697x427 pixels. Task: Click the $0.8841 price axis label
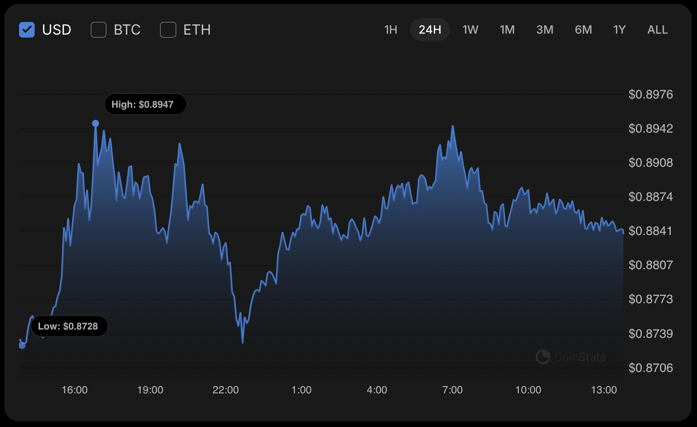pyautogui.click(x=651, y=231)
